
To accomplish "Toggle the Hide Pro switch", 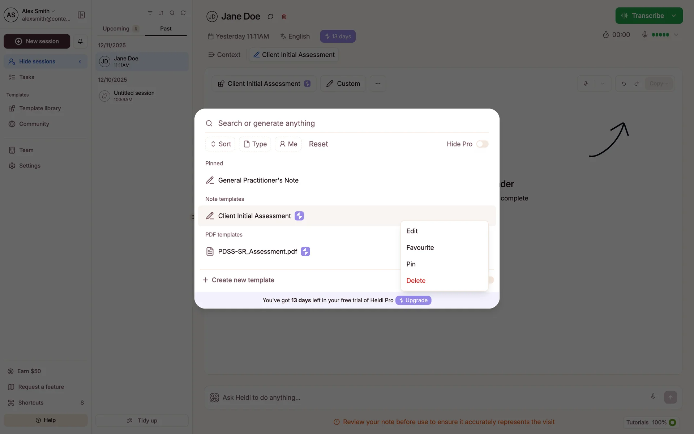I will 482,144.
